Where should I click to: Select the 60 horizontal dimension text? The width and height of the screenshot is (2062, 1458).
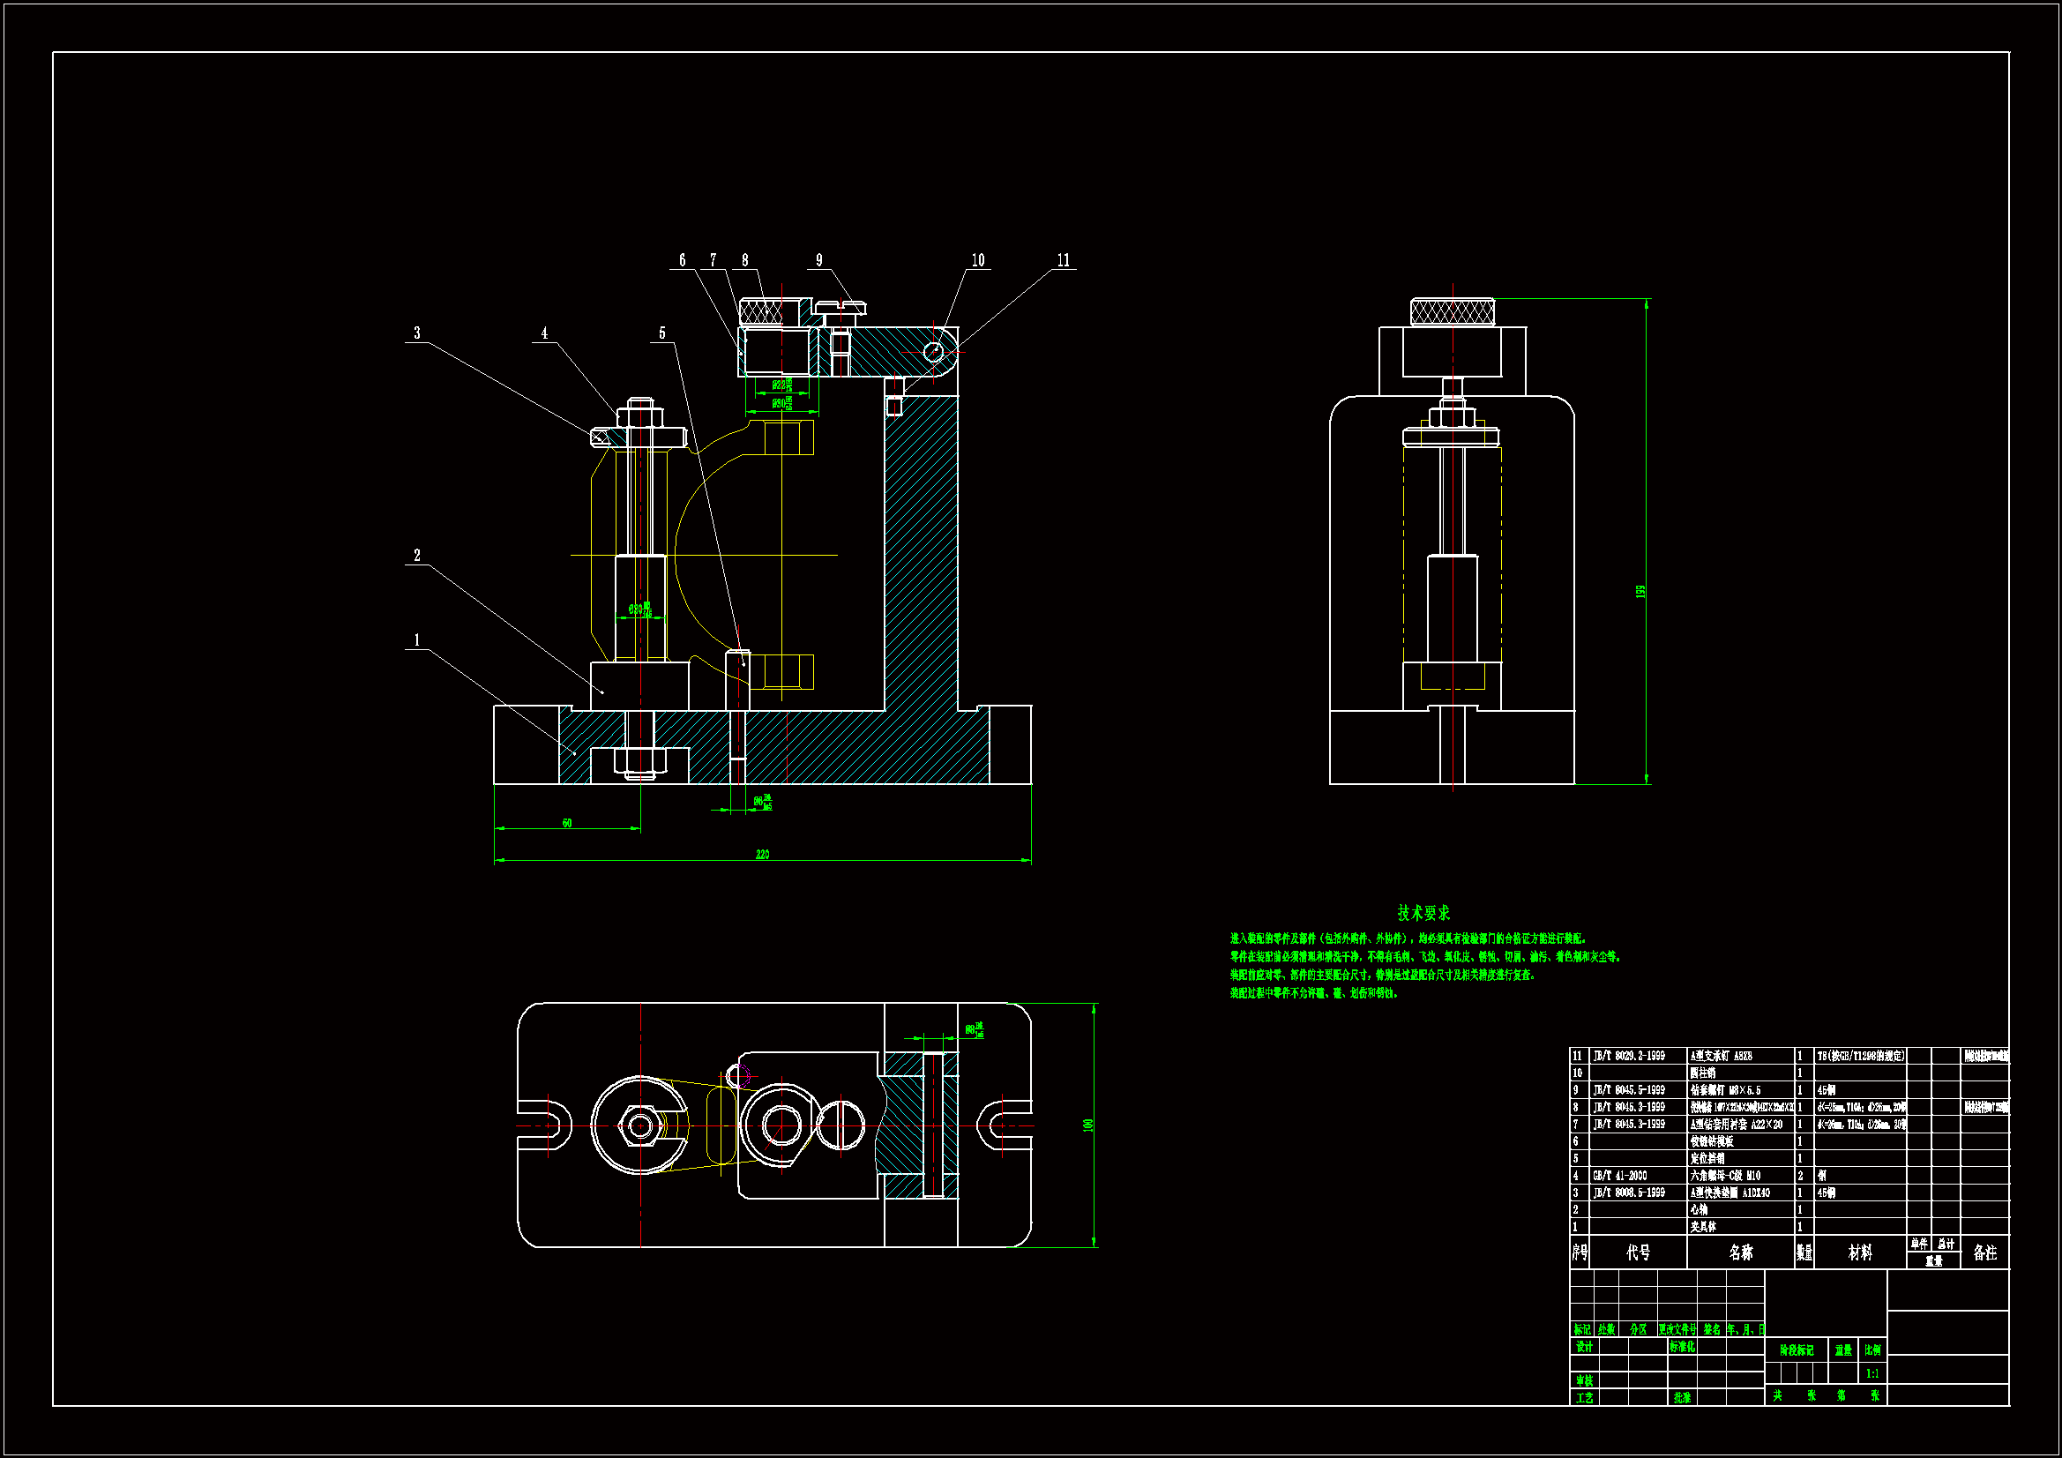[x=567, y=823]
